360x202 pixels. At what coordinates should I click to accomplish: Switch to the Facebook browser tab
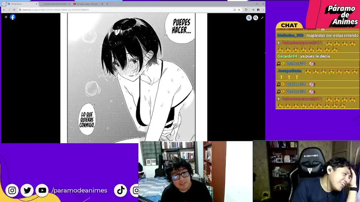22,4
